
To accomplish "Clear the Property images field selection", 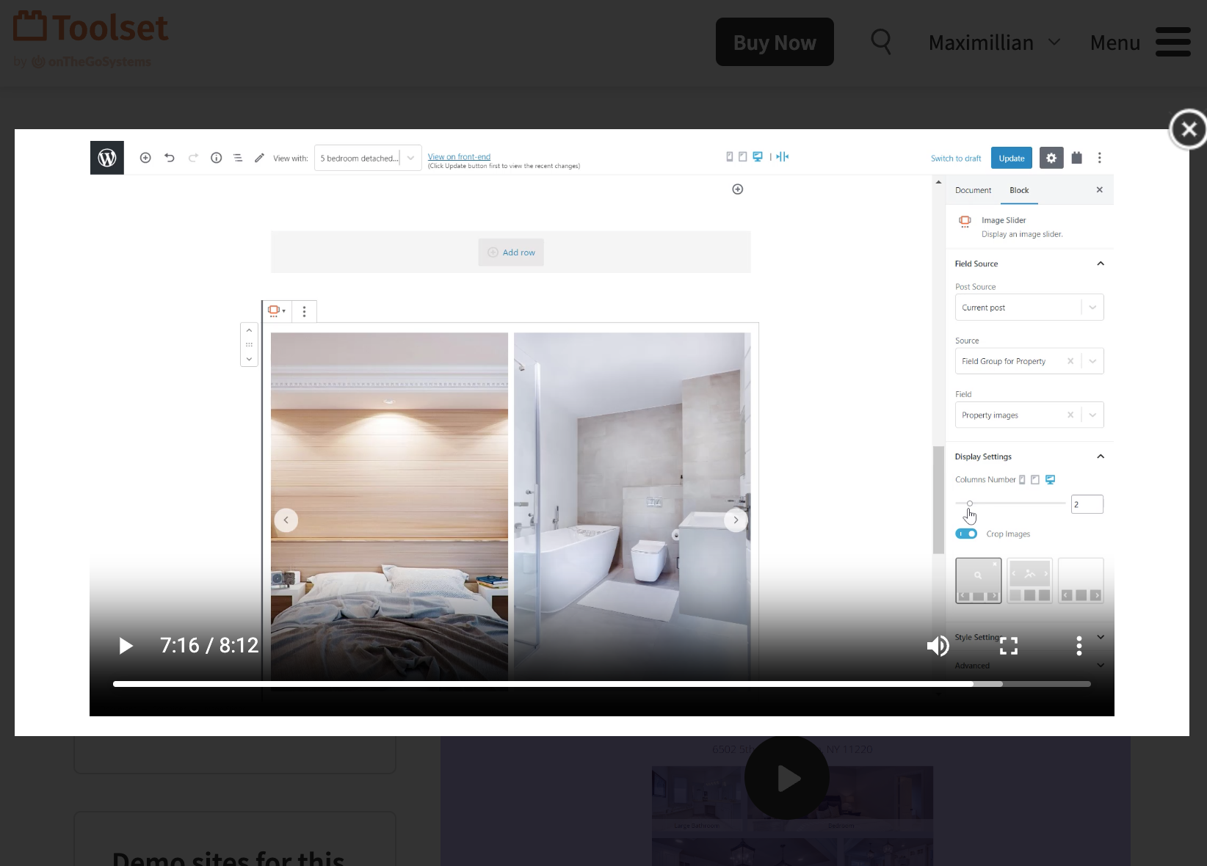I will pos(1070,415).
